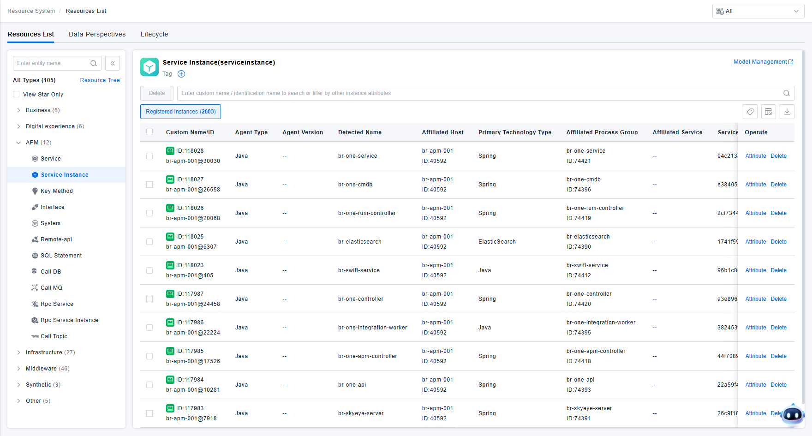Click the entity name search icon
The width and height of the screenshot is (812, 436).
[x=94, y=63]
